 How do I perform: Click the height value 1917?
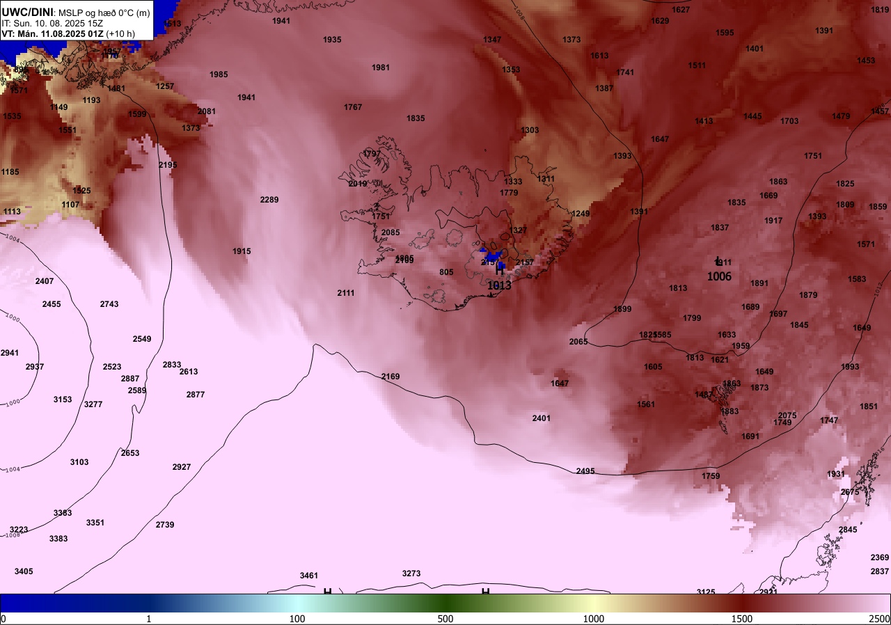pos(773,221)
